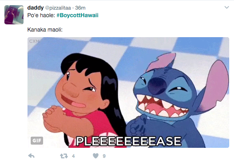View the like count of 9
Image resolution: width=234 pixels, height=163 pixels.
(x=104, y=156)
